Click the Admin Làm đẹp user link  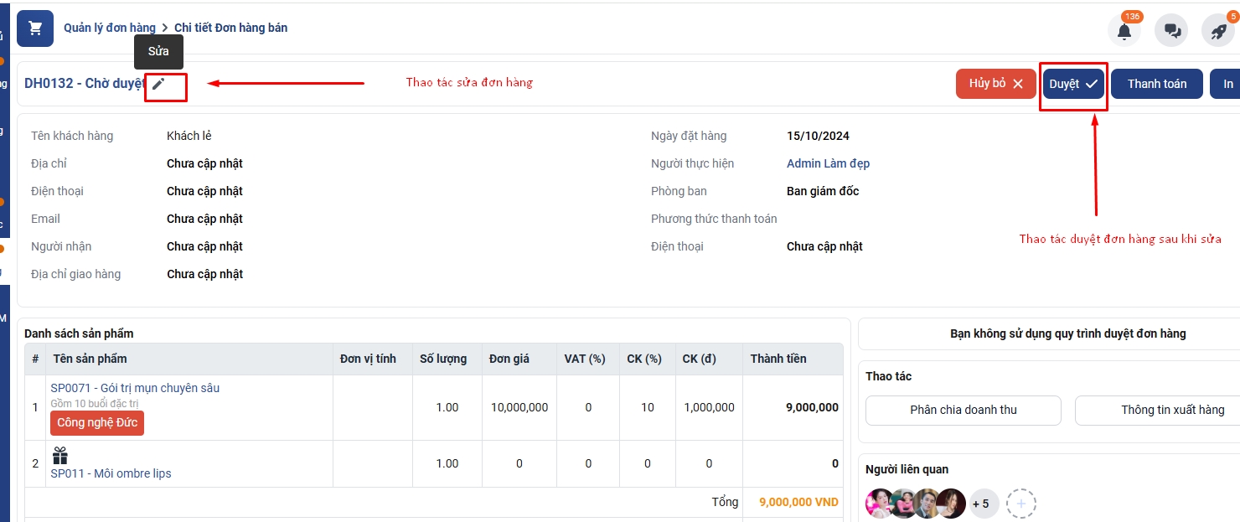click(x=828, y=163)
